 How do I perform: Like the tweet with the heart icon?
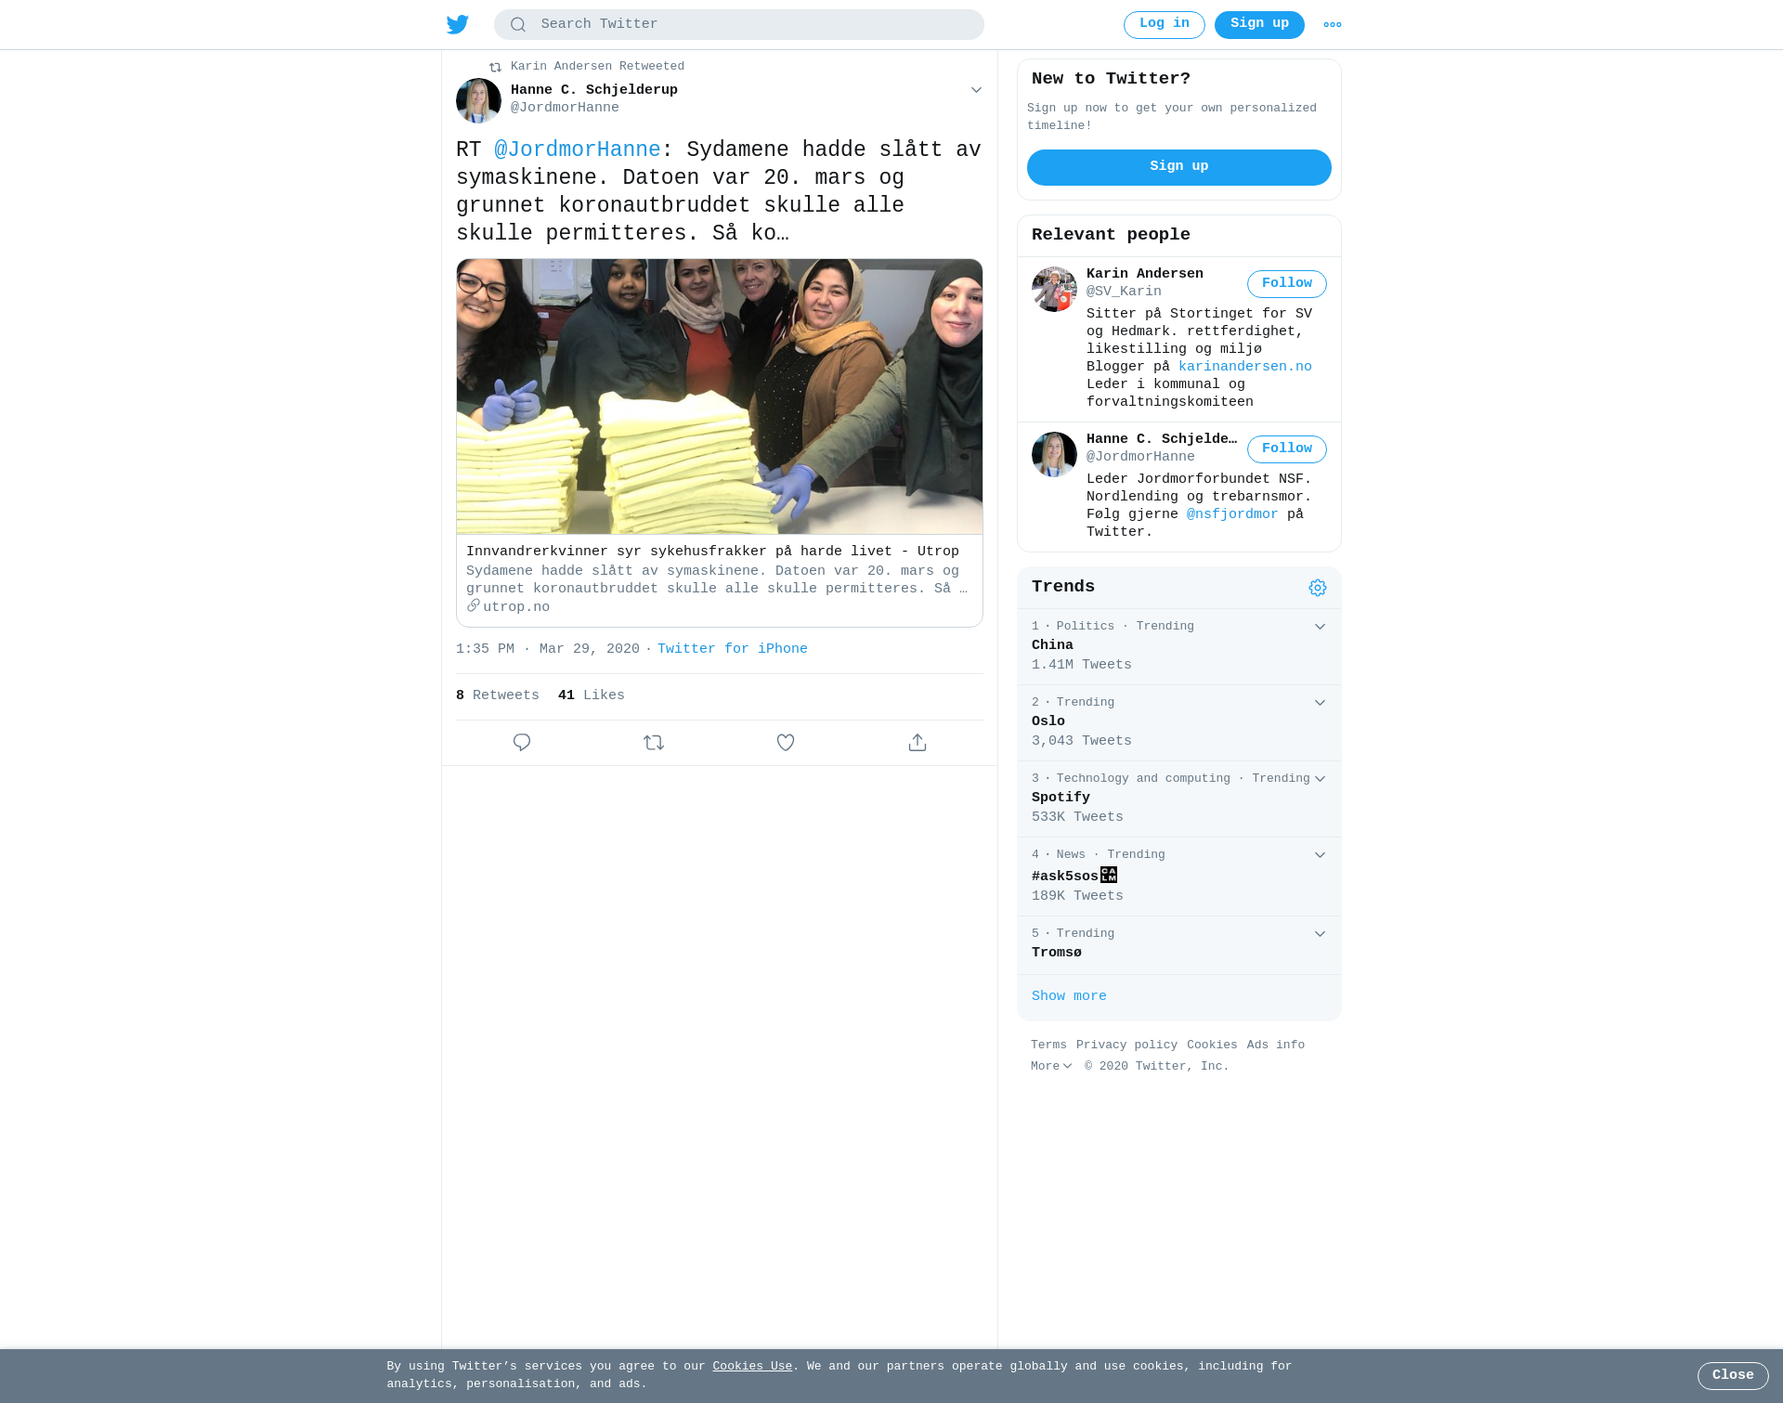[786, 743]
